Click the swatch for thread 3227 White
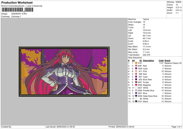The height and width of the screenshot is (129, 183). (136, 88)
